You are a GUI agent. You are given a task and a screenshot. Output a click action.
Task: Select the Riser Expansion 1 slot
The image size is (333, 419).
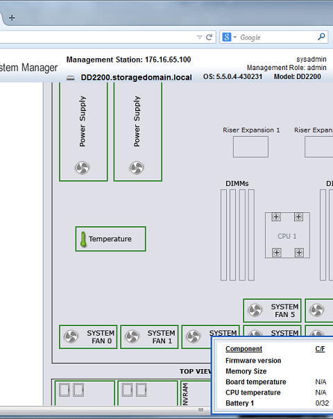tap(250, 146)
